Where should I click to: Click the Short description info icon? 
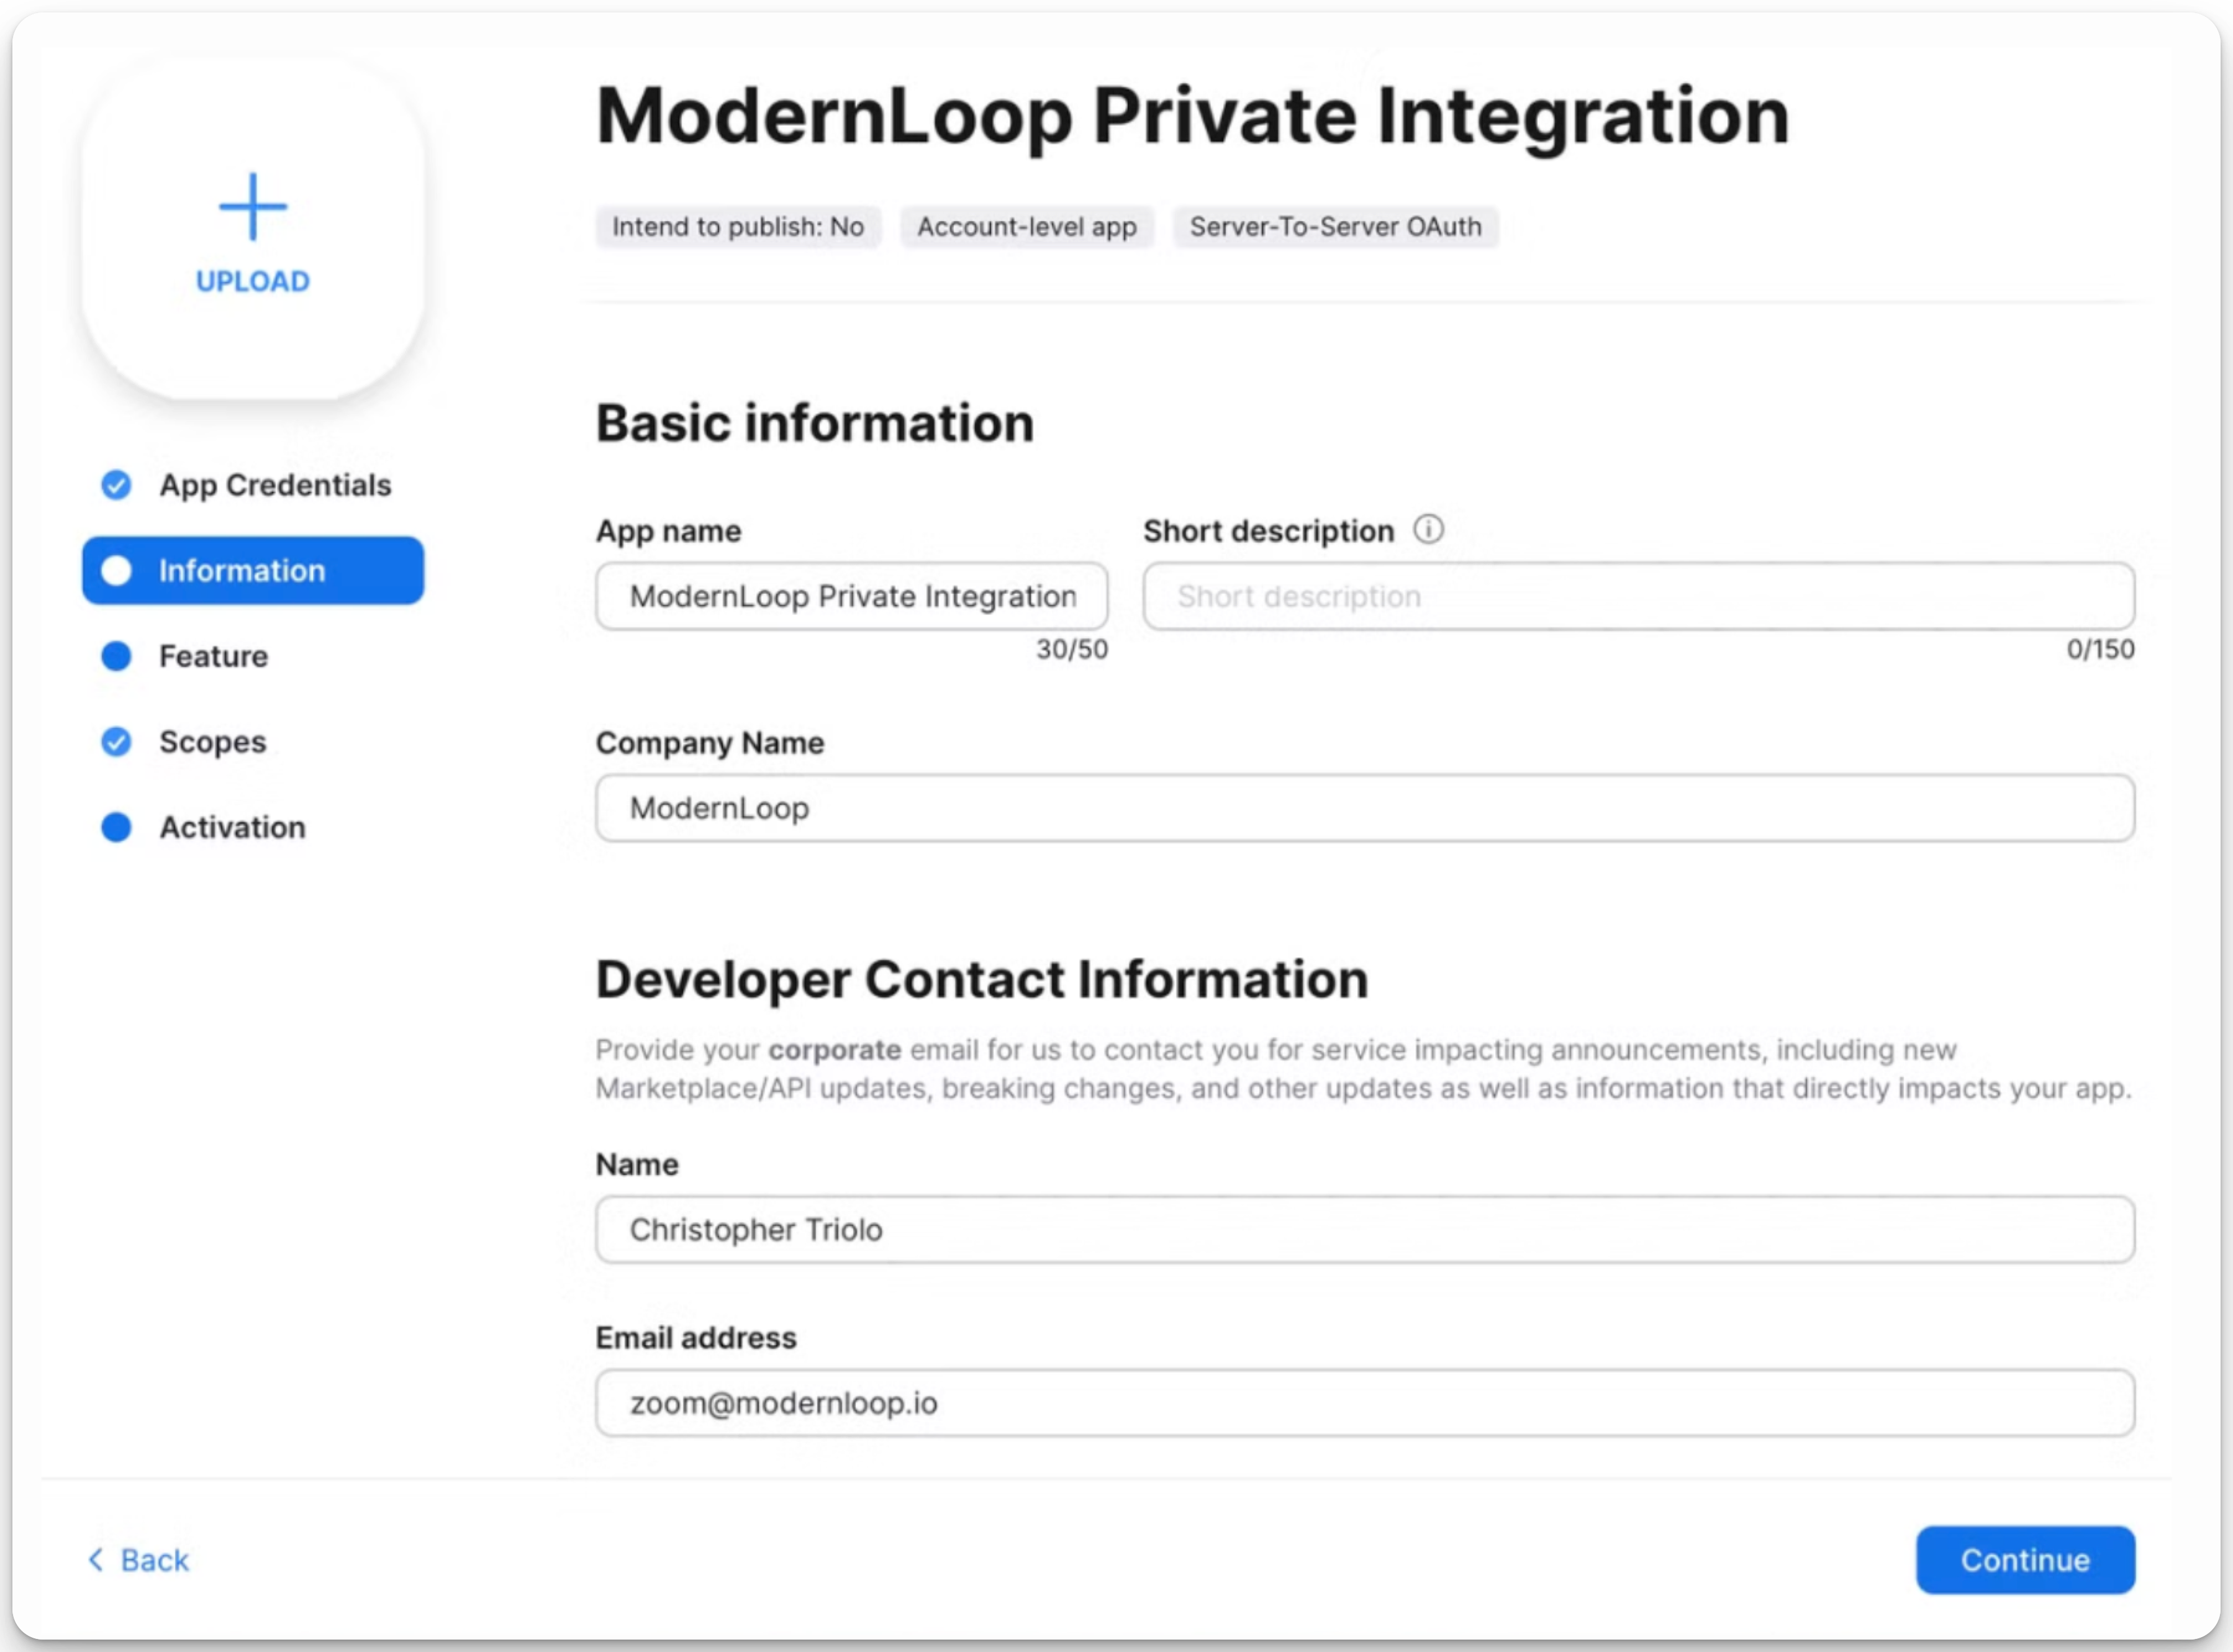click(1428, 529)
